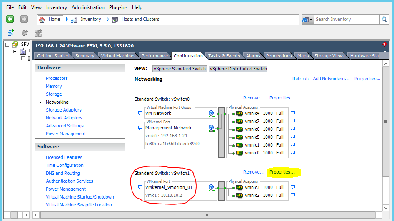This screenshot has height=221, width=394.
Task: Click the third toolbar icon with plus sign
Action: (38, 33)
